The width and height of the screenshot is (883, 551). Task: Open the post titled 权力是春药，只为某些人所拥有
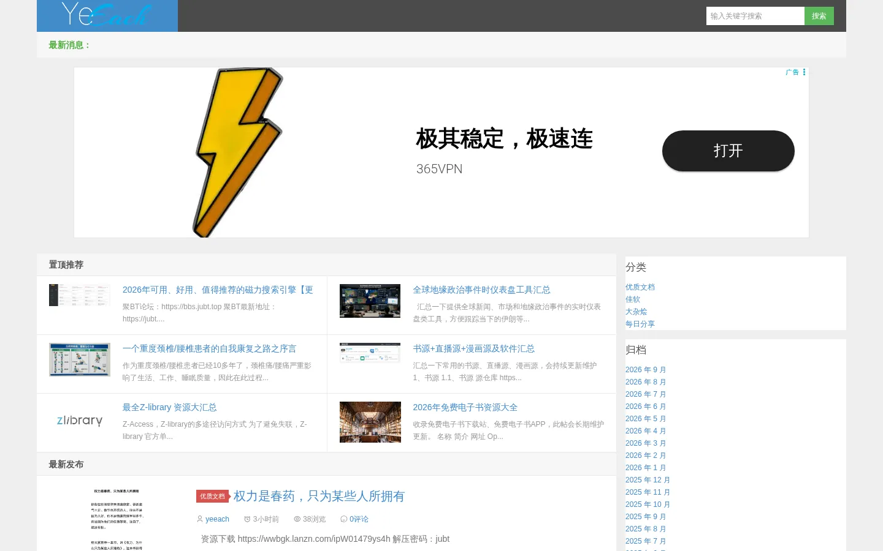319,496
